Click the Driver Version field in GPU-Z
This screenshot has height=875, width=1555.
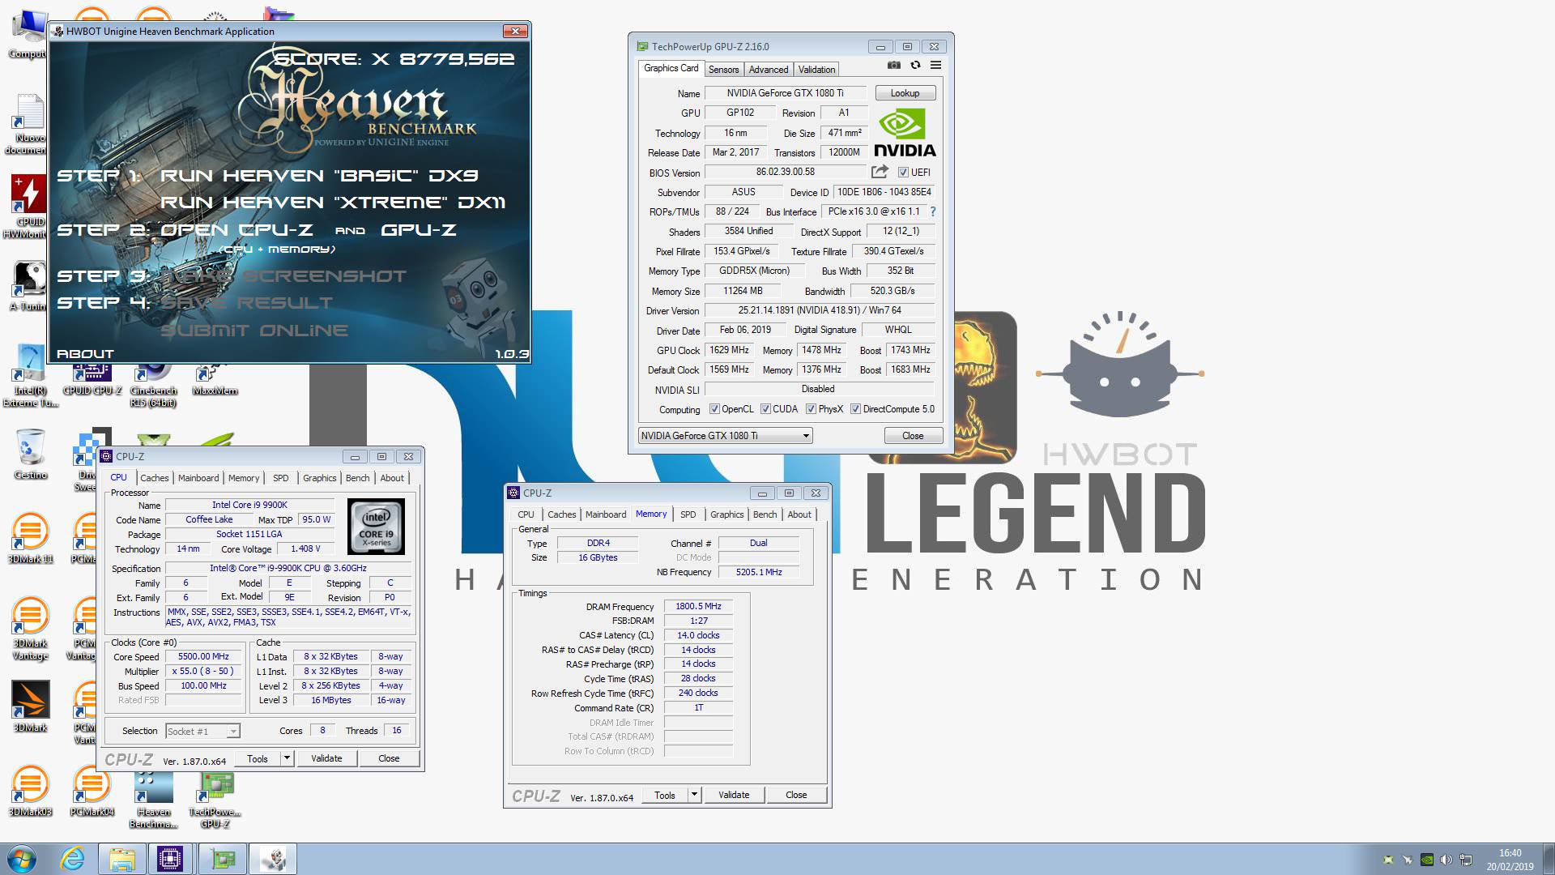click(x=820, y=310)
